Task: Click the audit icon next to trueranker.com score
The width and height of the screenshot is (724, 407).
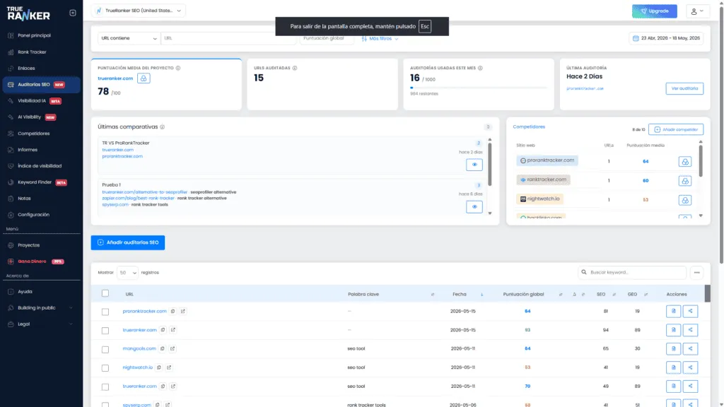Action: pyautogui.click(x=144, y=78)
